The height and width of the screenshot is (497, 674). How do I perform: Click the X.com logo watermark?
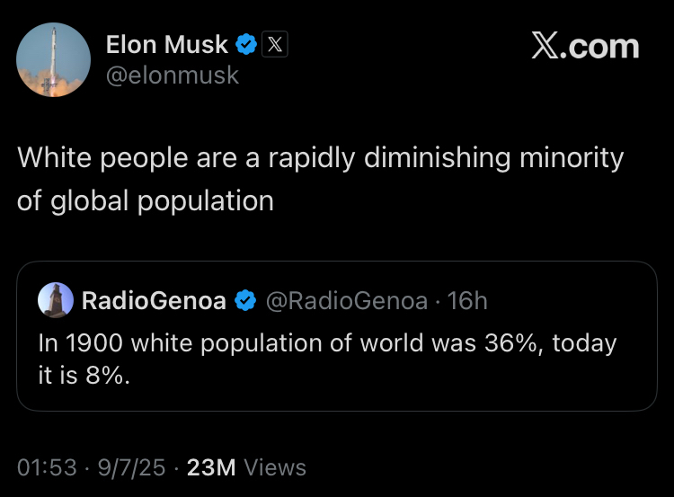585,46
